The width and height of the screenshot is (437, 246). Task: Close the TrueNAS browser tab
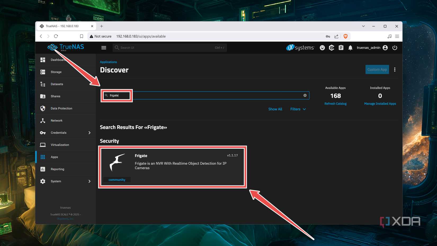pyautogui.click(x=92, y=26)
